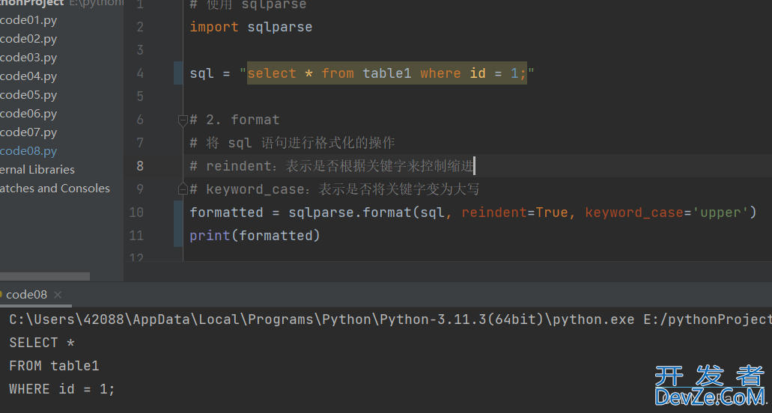Viewport: 772px width, 413px height.
Task: Click the 'import sqlparse' line
Action: pos(251,27)
